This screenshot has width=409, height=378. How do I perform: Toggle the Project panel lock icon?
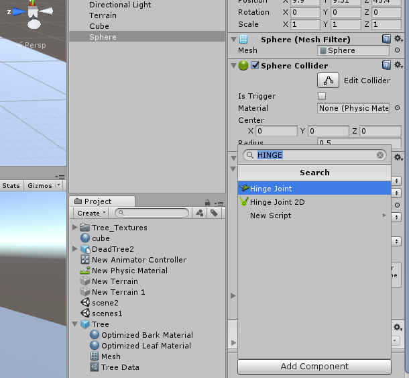click(207, 203)
